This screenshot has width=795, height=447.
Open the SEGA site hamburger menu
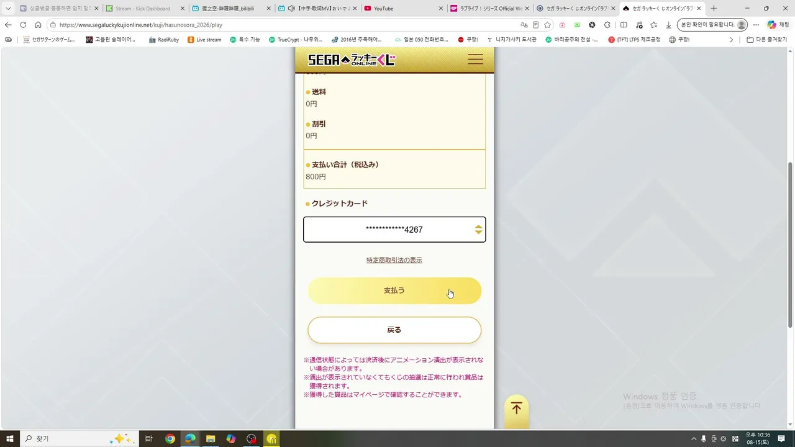pyautogui.click(x=475, y=59)
